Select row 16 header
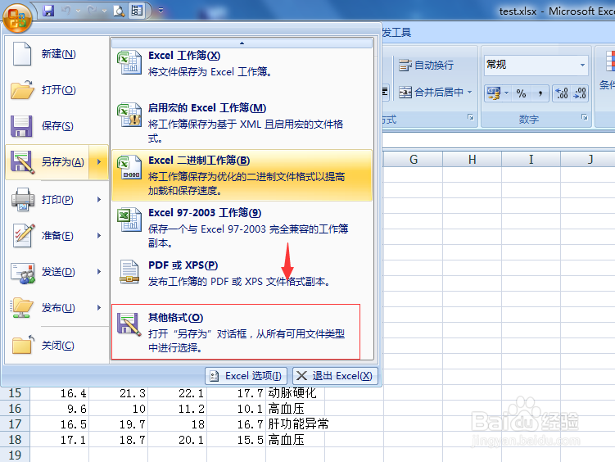Image resolution: width=615 pixels, height=462 pixels. 15,408
